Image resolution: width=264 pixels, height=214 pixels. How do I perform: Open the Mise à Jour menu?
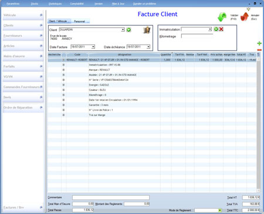click(118, 4)
